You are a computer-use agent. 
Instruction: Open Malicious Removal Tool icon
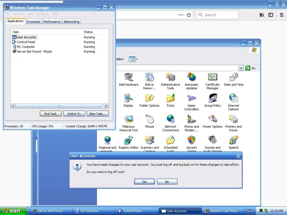(128, 123)
